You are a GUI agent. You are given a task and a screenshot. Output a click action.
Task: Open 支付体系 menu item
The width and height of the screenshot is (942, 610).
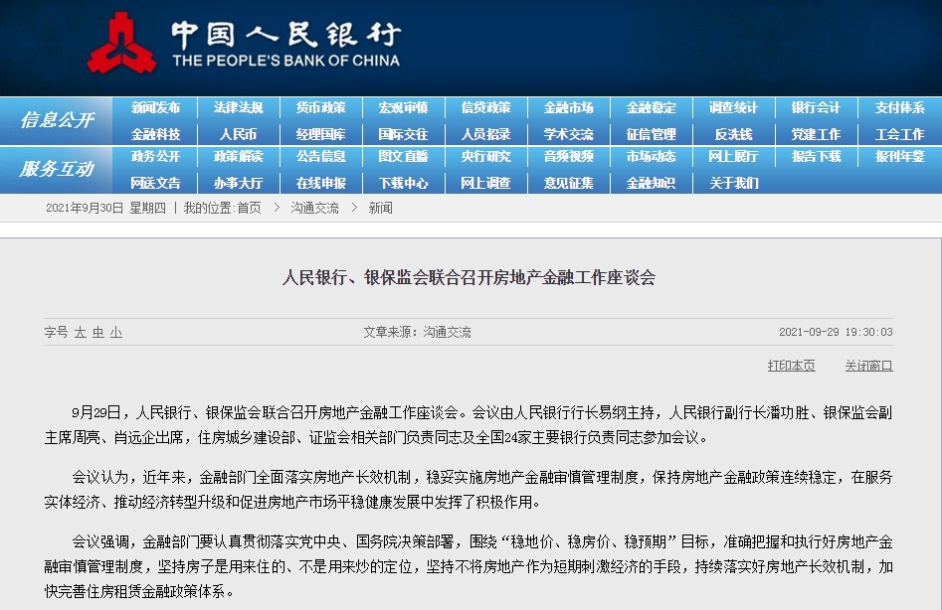coord(899,107)
